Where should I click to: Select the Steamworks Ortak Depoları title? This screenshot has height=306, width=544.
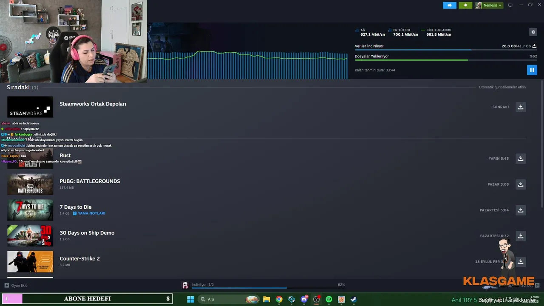[x=93, y=104]
